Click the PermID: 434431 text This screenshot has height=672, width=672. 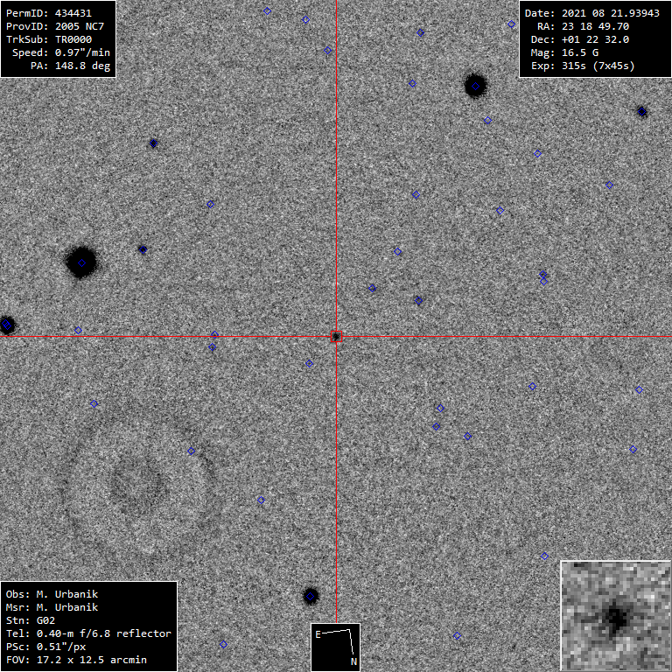[48, 13]
